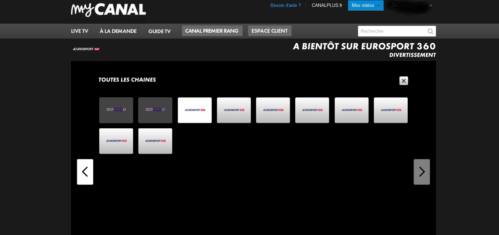Close the Toutes les chaines panel
499x235 pixels.
(404, 81)
